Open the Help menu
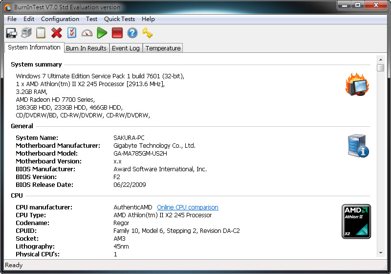 coord(148,19)
